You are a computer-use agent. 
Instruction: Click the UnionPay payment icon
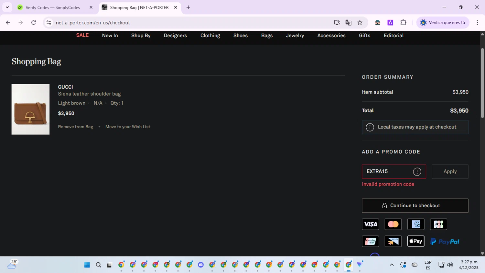[371, 241]
